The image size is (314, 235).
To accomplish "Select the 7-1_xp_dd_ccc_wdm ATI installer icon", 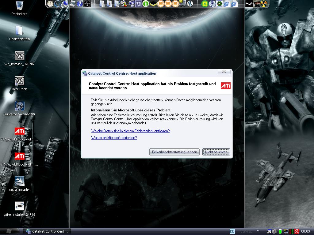I will 19,159.
